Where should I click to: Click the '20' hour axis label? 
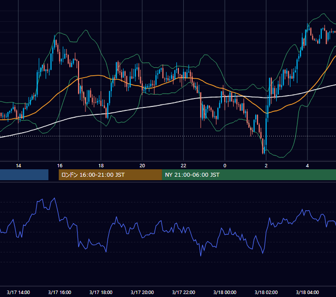coord(142,166)
